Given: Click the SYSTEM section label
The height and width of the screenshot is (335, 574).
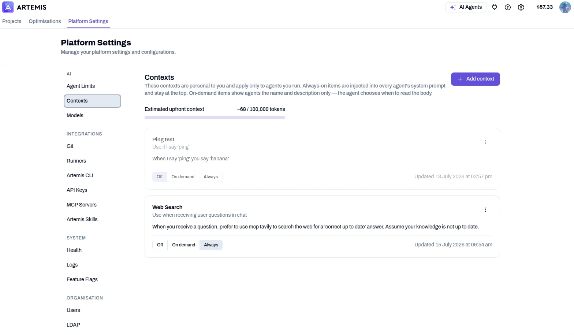Looking at the screenshot, I should (76, 238).
